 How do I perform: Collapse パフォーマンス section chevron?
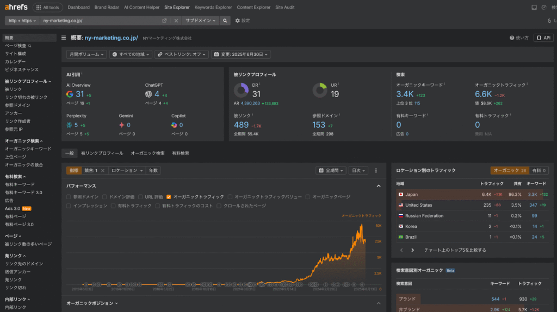pos(379,186)
